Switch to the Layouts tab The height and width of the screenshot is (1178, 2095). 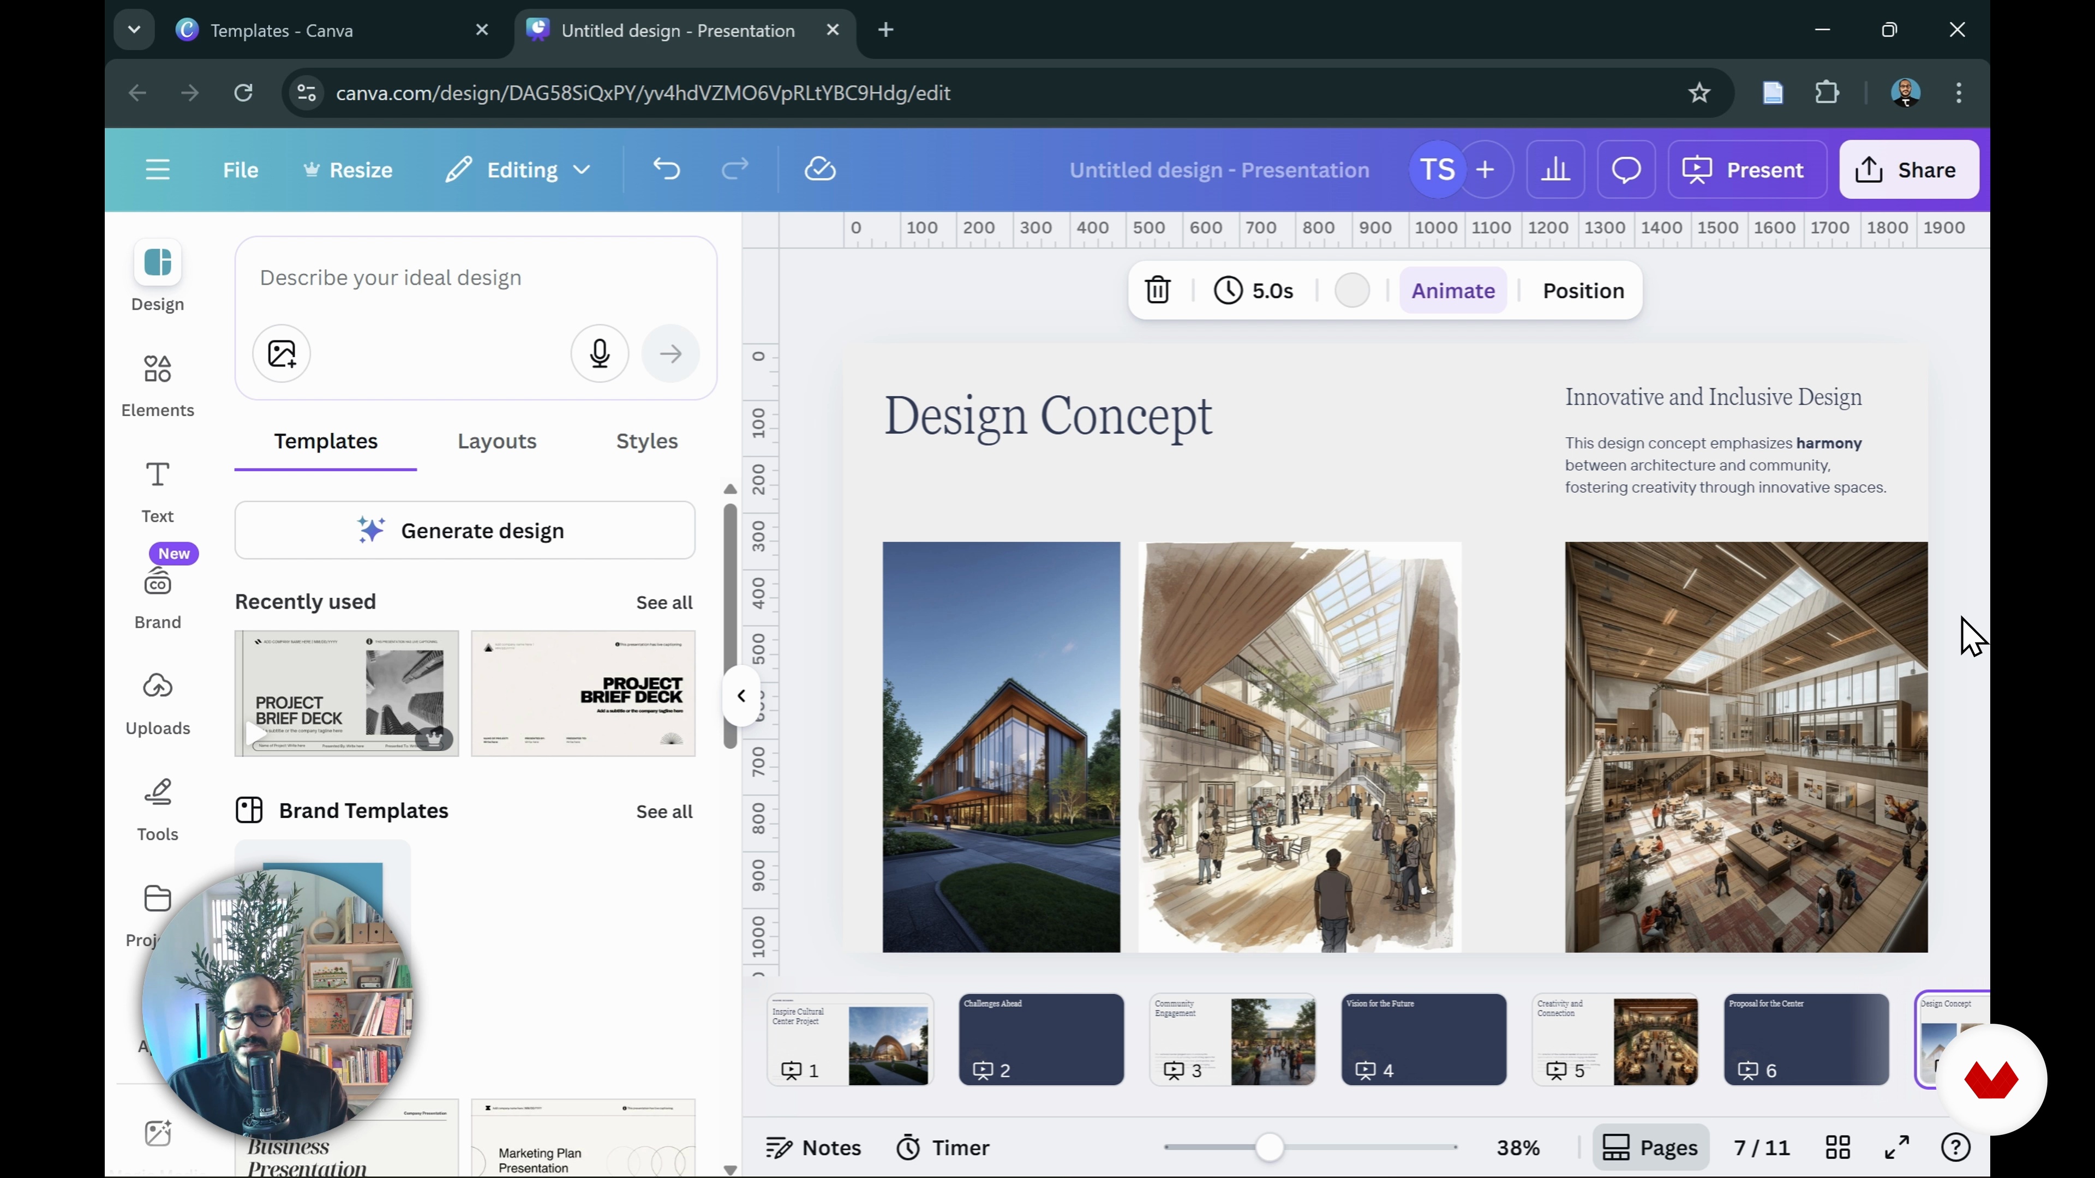[x=497, y=441]
